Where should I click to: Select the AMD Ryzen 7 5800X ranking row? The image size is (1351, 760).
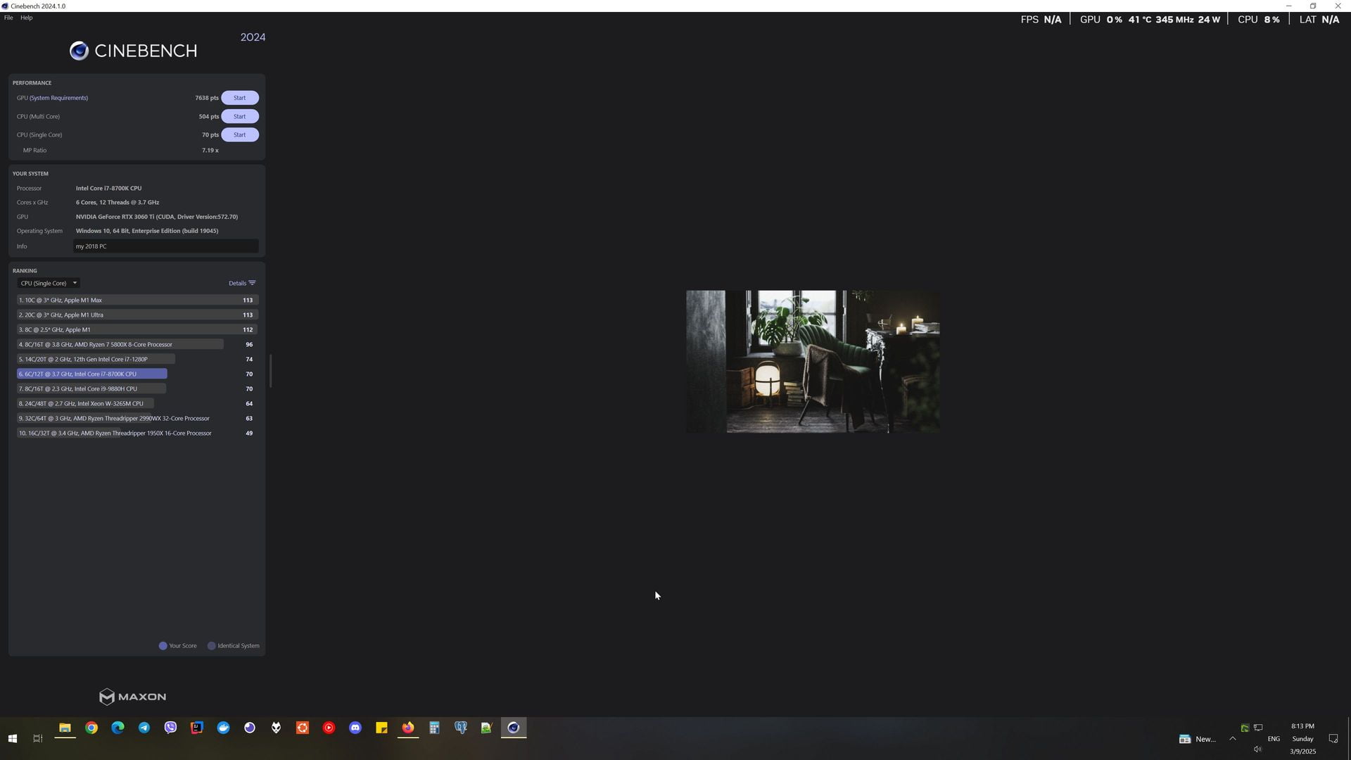point(137,344)
